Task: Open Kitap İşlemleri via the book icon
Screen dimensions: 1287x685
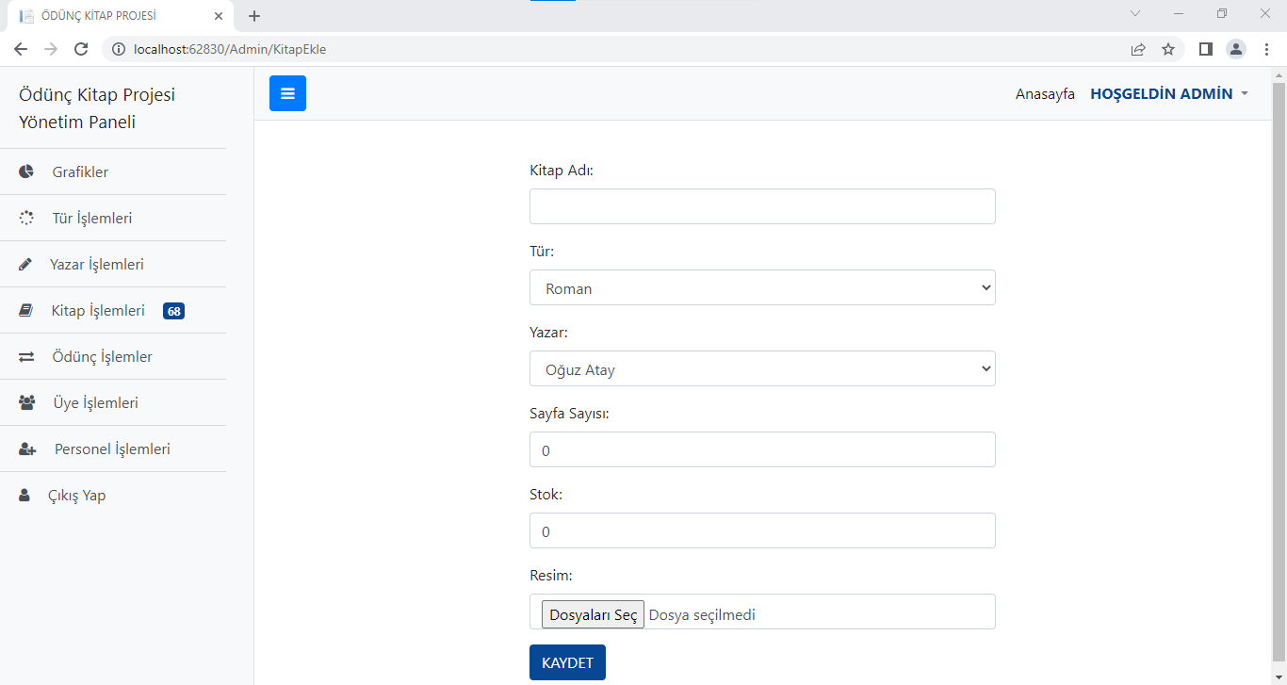Action: pos(24,310)
